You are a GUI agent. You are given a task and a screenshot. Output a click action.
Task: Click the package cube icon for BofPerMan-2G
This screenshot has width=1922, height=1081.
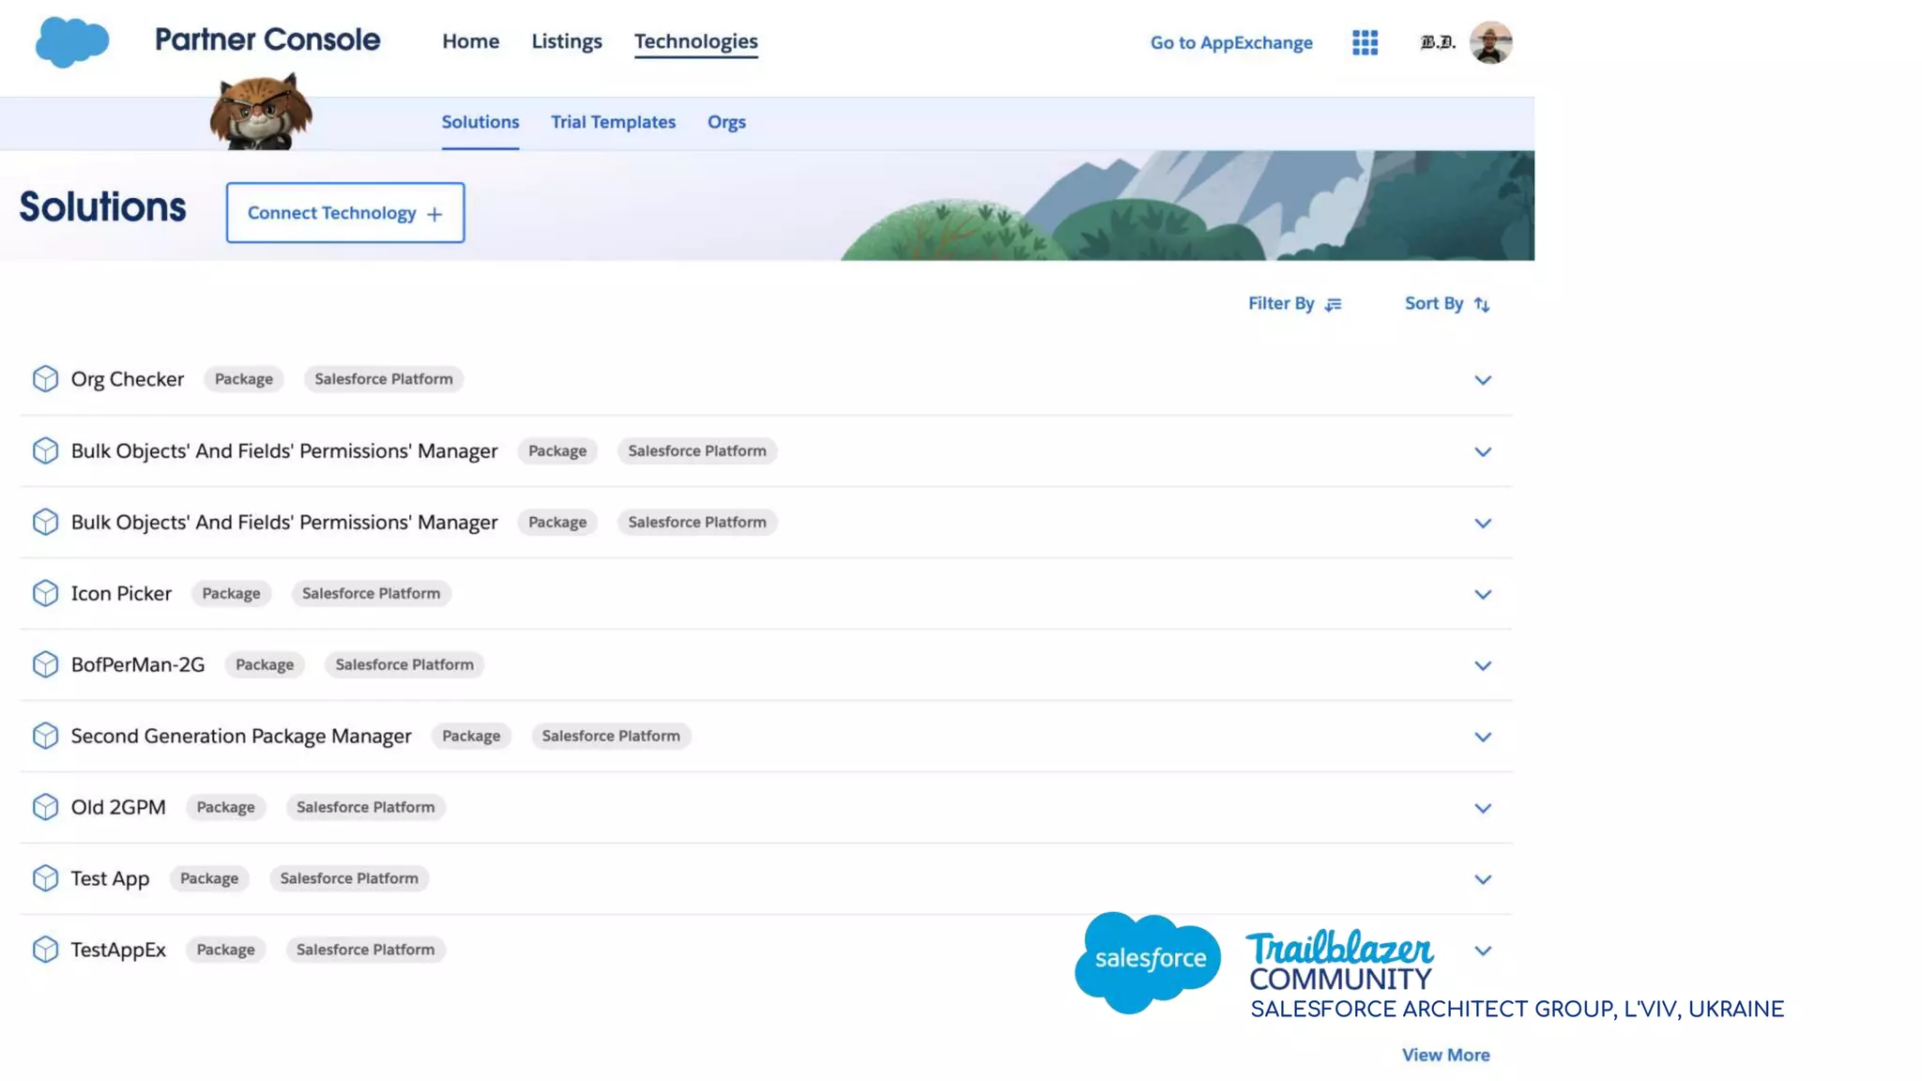[45, 664]
